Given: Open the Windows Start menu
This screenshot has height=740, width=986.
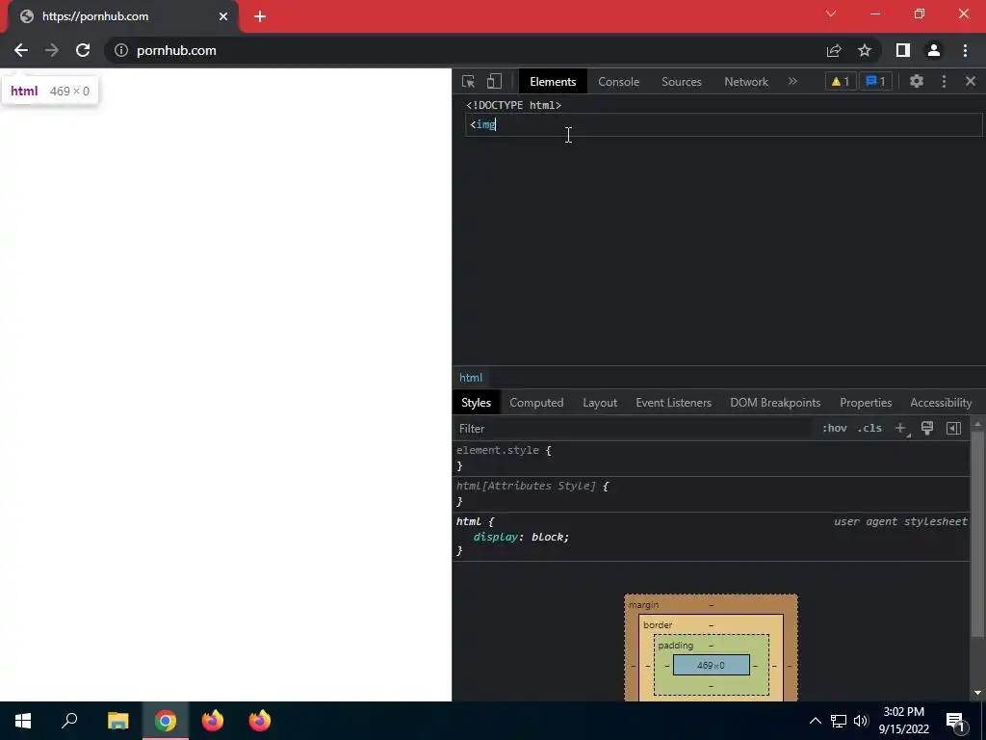Looking at the screenshot, I should click(23, 721).
